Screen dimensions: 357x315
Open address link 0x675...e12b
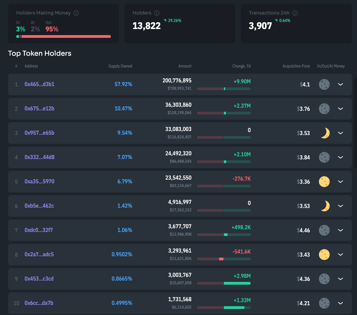point(39,109)
